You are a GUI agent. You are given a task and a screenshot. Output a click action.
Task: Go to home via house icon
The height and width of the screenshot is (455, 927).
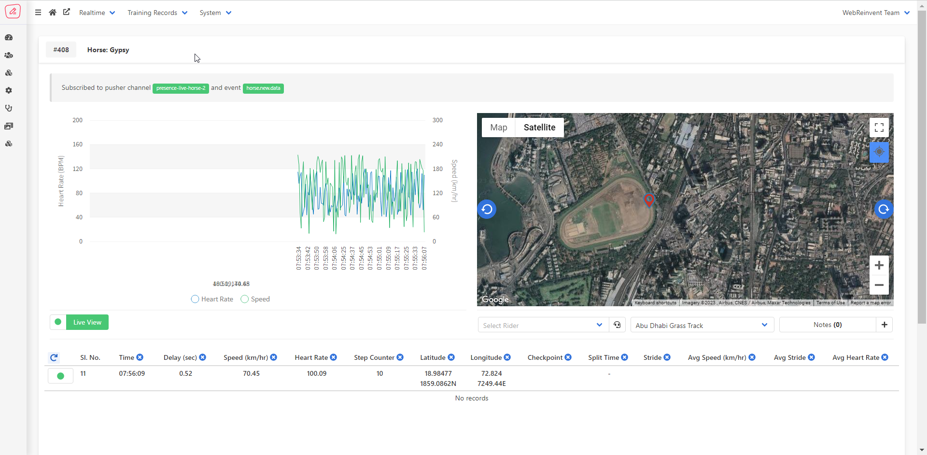tap(53, 13)
